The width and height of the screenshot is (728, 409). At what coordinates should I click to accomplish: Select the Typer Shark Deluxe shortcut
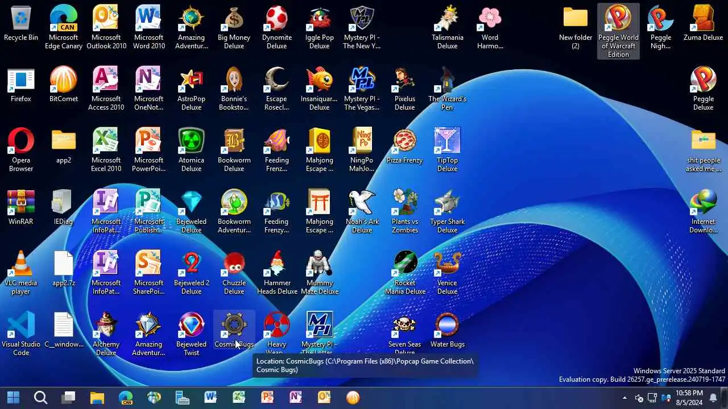tap(448, 211)
